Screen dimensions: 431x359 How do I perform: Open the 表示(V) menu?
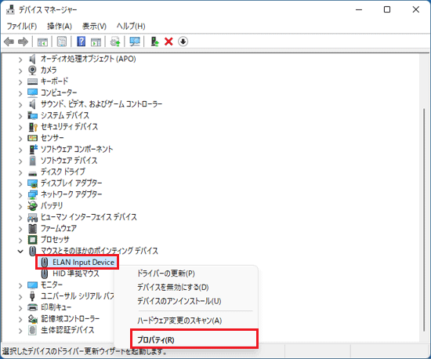click(94, 27)
